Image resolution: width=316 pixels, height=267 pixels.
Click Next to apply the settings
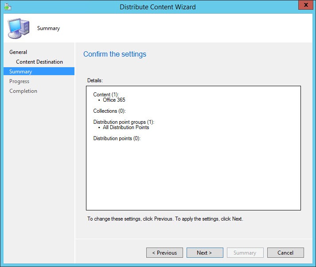(204, 253)
